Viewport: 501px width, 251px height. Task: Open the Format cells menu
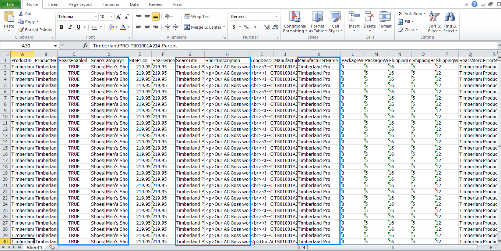click(385, 21)
